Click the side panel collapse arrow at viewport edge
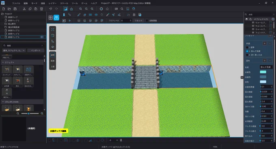 242,77
